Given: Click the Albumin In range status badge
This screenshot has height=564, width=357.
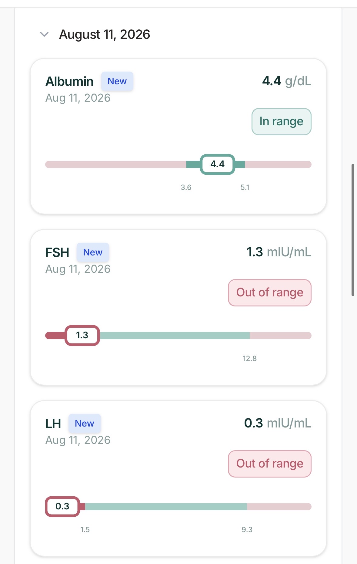Looking at the screenshot, I should 281,122.
